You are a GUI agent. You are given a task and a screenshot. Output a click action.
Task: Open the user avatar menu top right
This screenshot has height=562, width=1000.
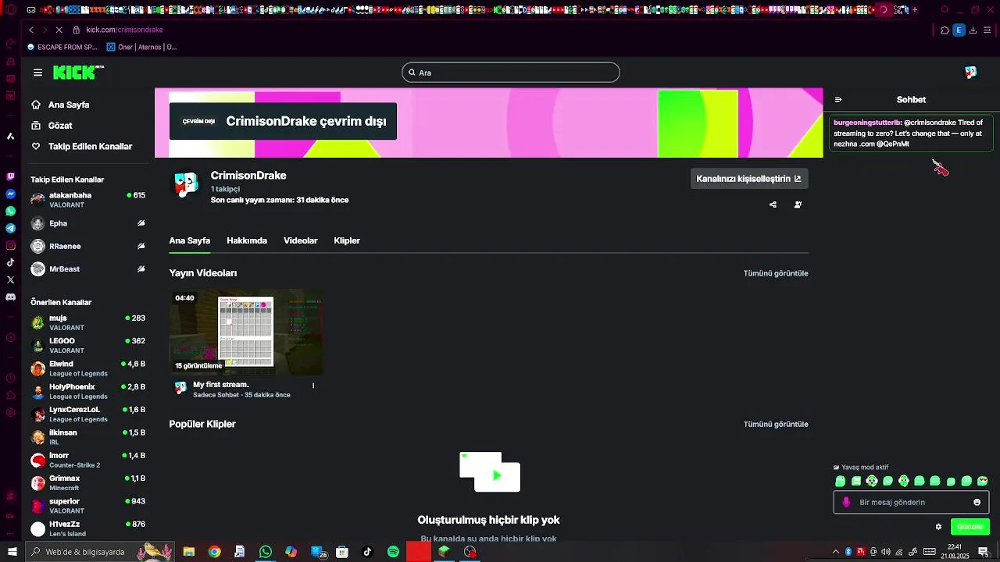(x=970, y=73)
